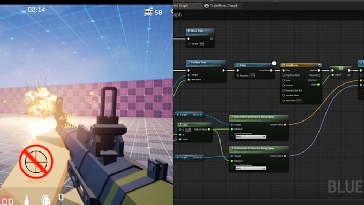Select the Delay node header
The height and width of the screenshot is (205, 364).
pyautogui.click(x=253, y=65)
